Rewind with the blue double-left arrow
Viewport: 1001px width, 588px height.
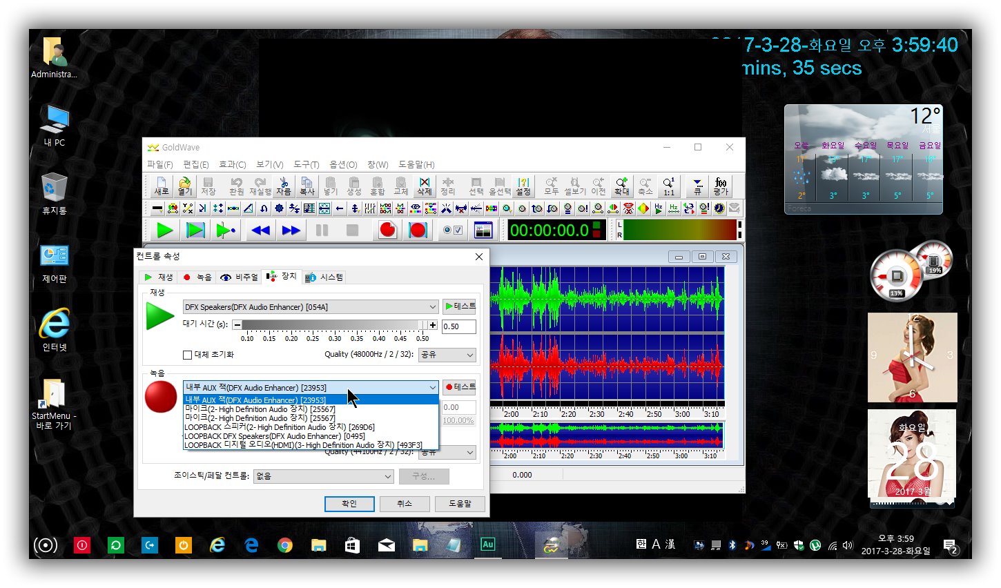point(260,230)
